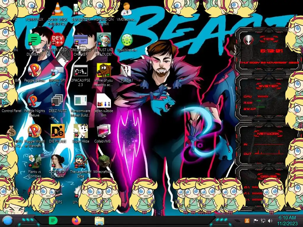The width and height of the screenshot is (303, 227).
Task: Open the taskbar clock showing 6:10 AM
Action: [x=287, y=220]
